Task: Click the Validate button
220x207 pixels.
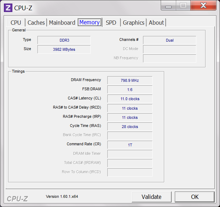Action: click(151, 197)
